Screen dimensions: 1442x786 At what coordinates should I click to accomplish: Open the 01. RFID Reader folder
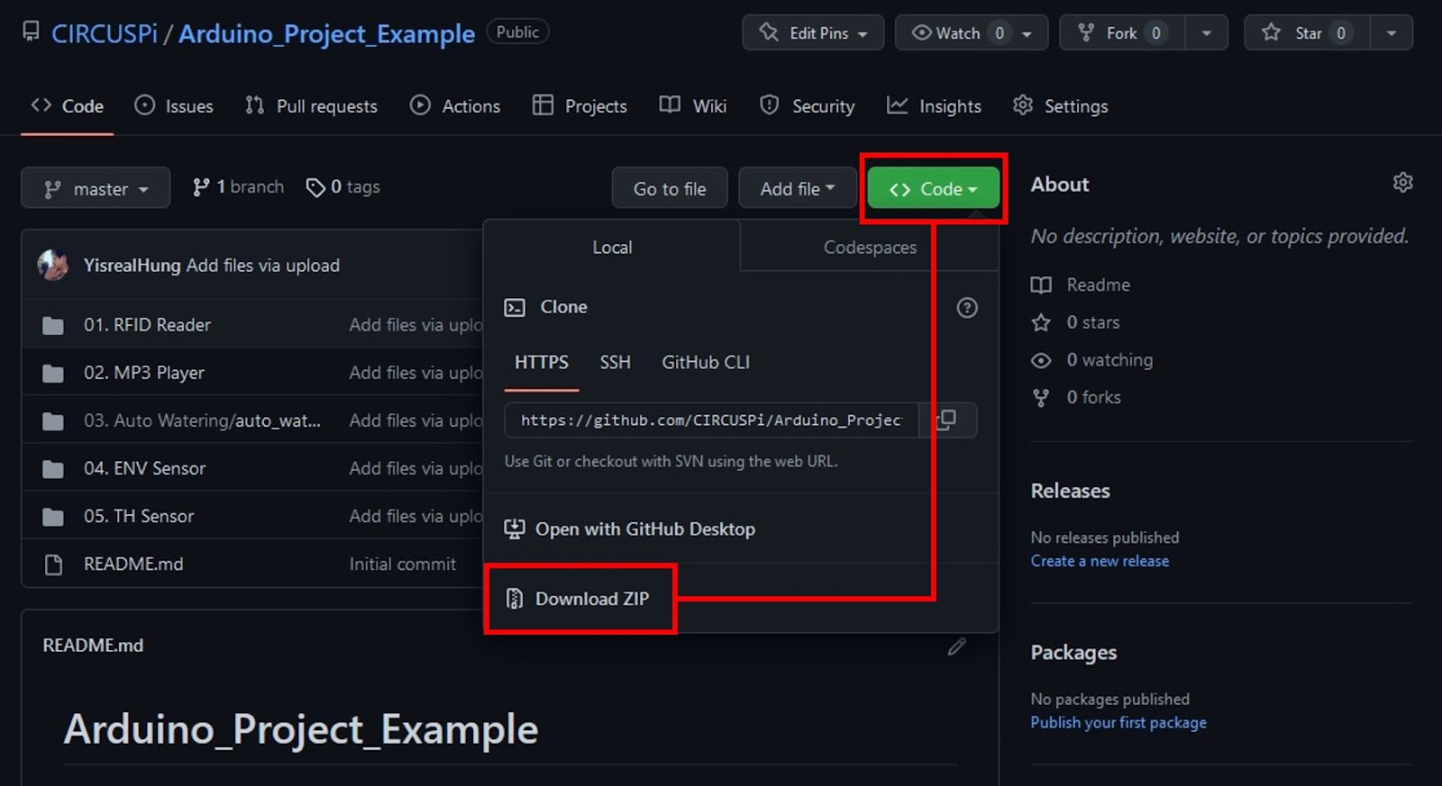pyautogui.click(x=147, y=324)
